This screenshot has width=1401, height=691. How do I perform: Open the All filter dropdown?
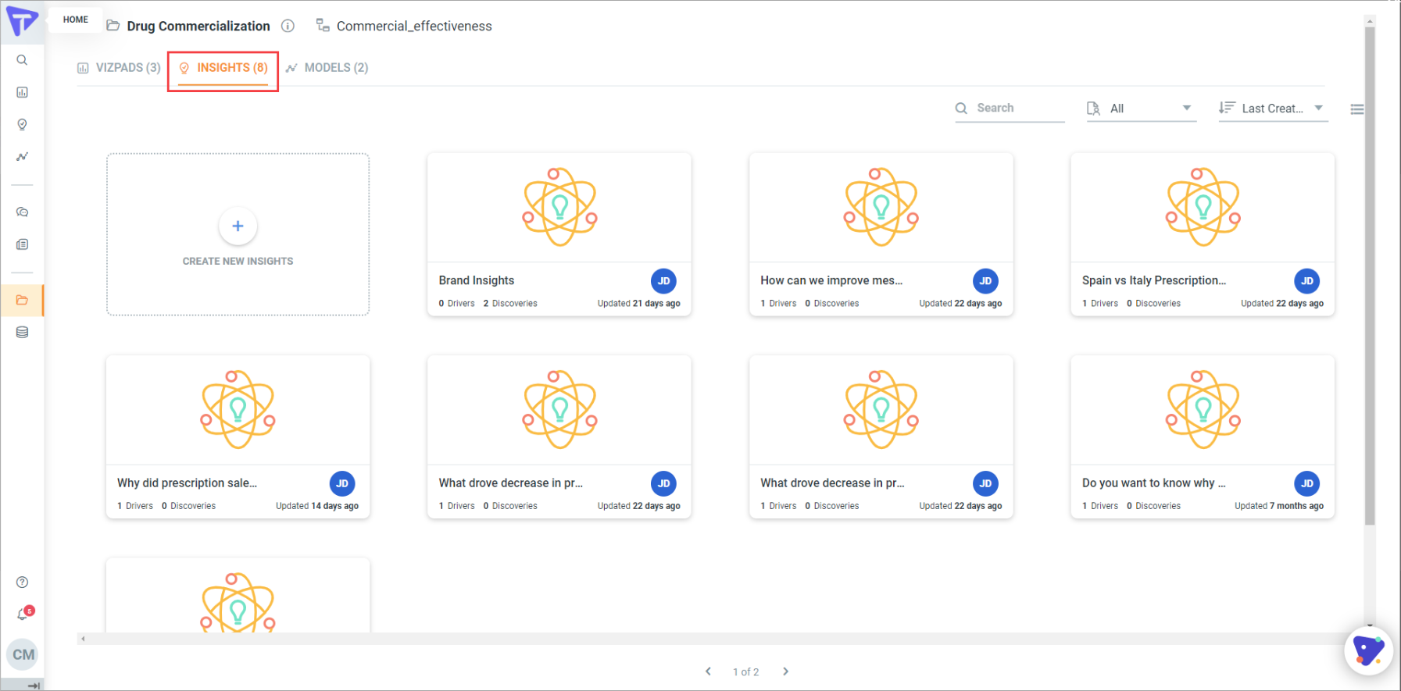[1141, 109]
